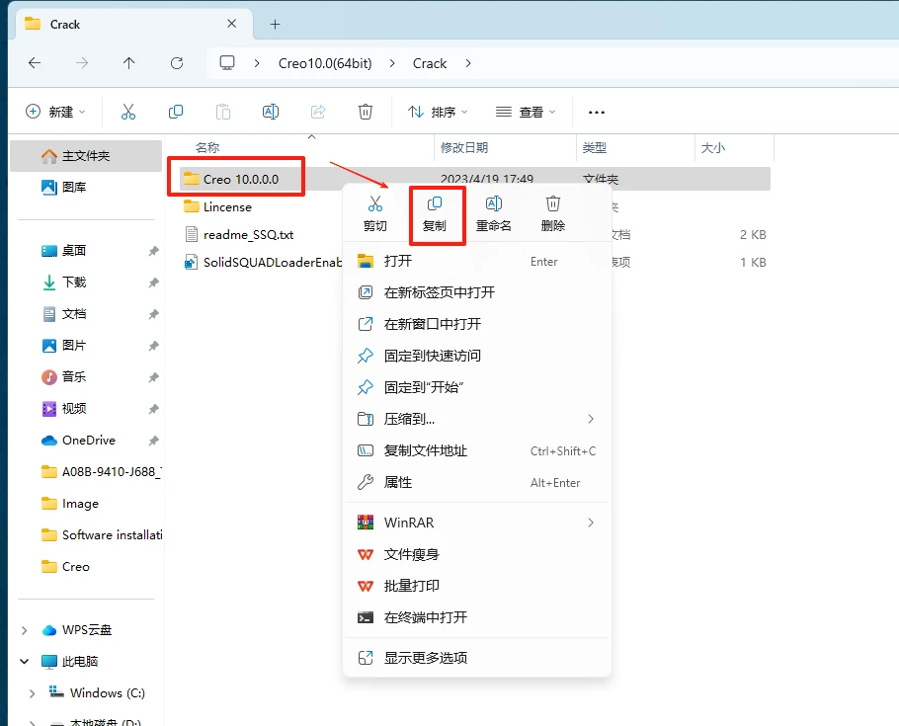The width and height of the screenshot is (899, 726).
Task: Open the 新建 (New) dropdown
Action: (x=55, y=112)
